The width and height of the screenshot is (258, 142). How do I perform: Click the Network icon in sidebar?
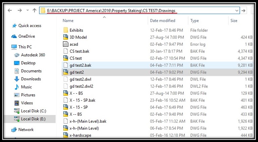click(x=14, y=130)
